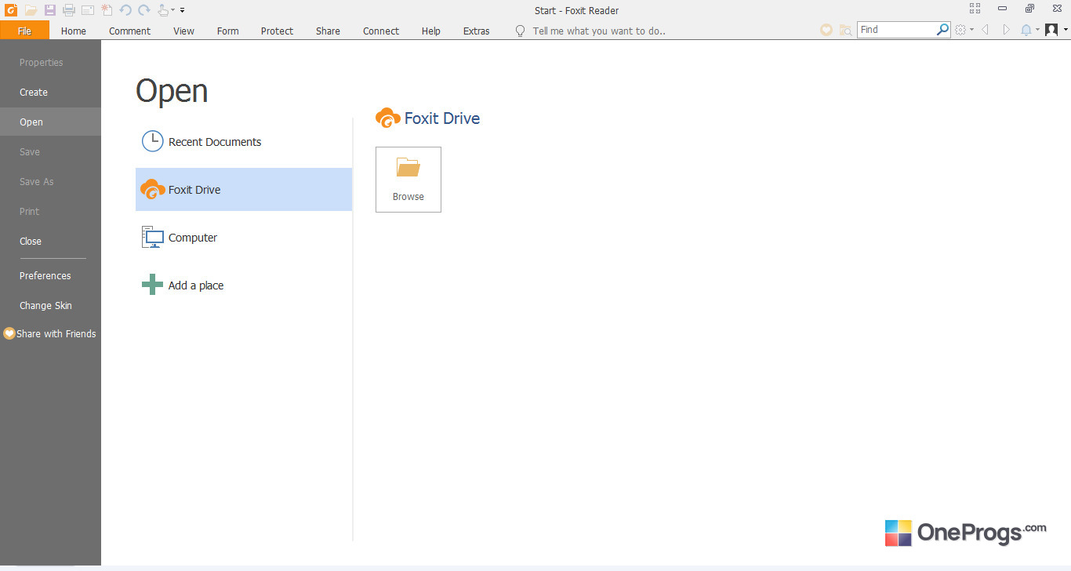Viewport: 1071px width, 571px height.
Task: Click the create new blank PDF icon
Action: tap(107, 10)
